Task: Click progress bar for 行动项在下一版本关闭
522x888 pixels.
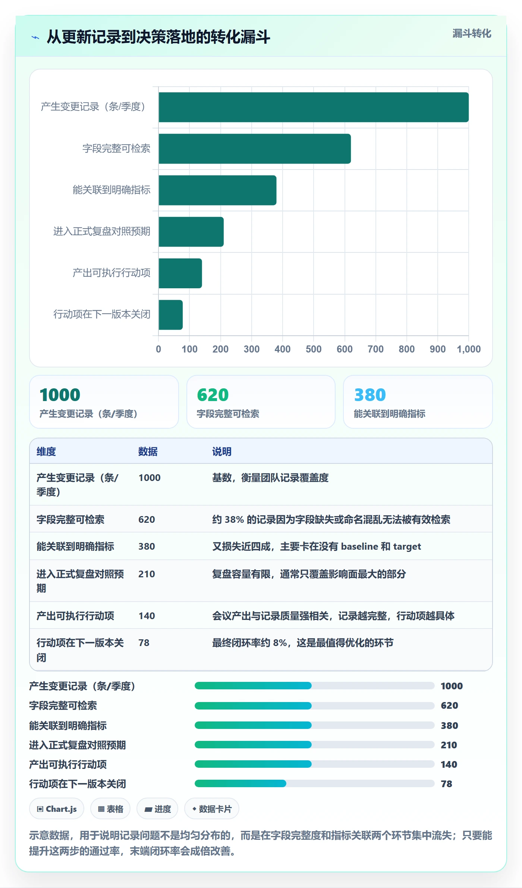Action: click(315, 783)
